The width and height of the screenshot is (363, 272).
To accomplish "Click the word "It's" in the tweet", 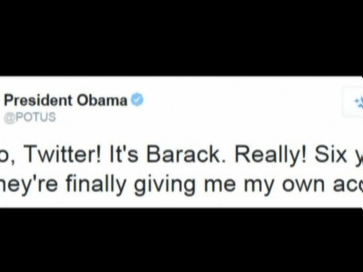I will [123, 154].
